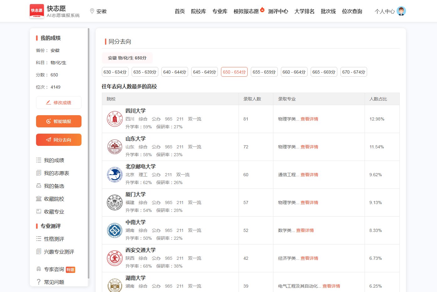Click the document icon next to 我的志愿表
The image size is (437, 292).
tap(39, 173)
